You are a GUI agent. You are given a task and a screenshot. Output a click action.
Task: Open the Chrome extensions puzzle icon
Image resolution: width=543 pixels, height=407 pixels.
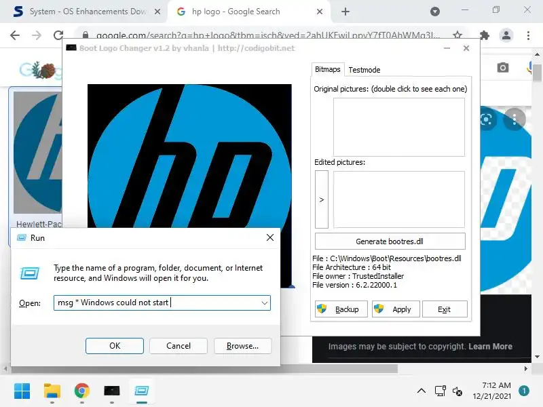[485, 35]
